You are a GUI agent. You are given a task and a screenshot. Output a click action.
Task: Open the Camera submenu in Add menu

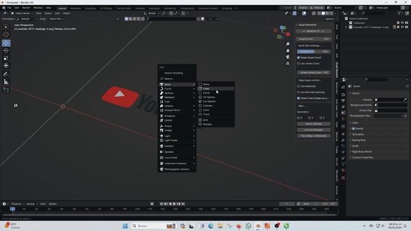coord(177,146)
